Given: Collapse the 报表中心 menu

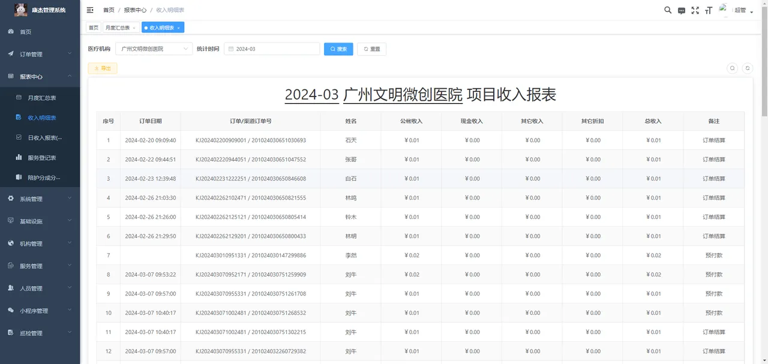Looking at the screenshot, I should (x=40, y=77).
